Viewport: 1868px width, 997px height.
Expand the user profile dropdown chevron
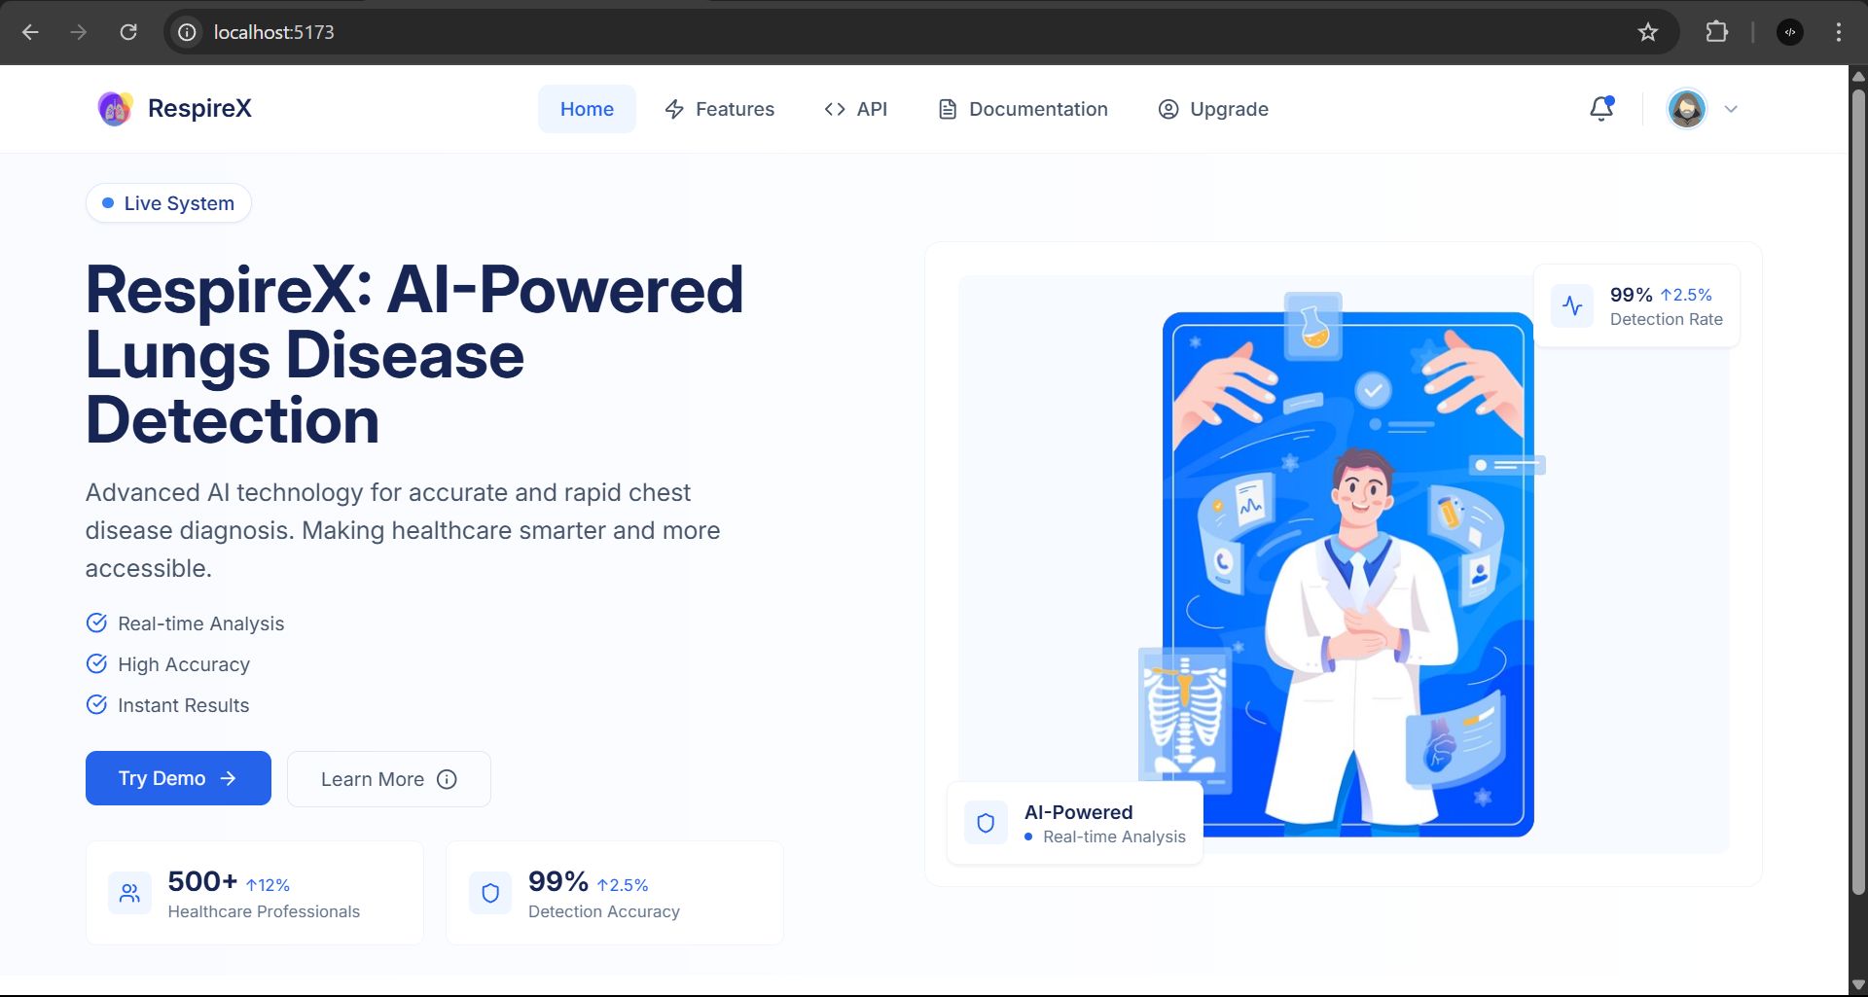(x=1731, y=109)
